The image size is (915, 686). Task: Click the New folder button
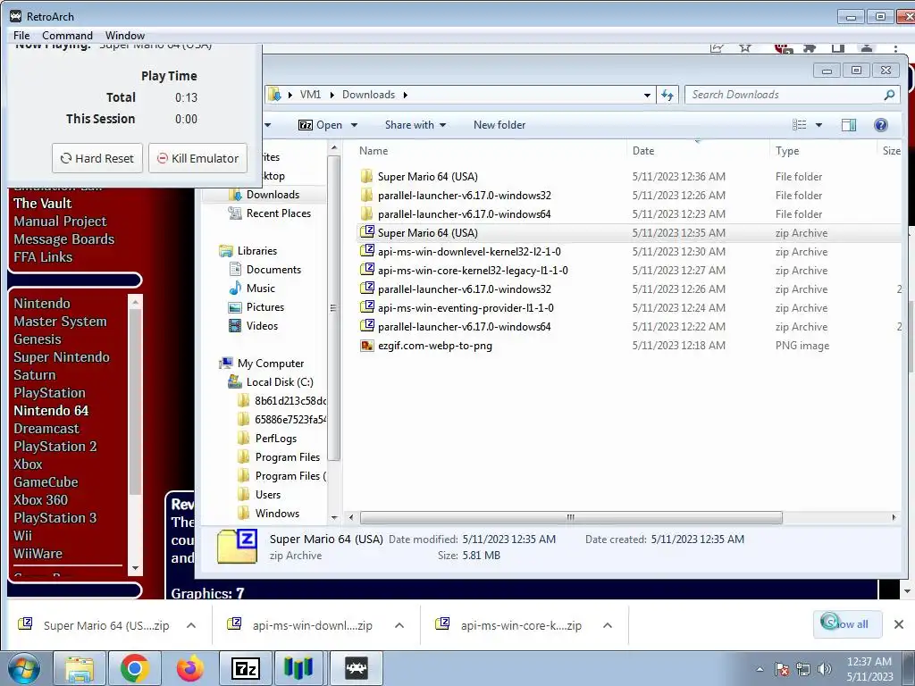click(499, 125)
